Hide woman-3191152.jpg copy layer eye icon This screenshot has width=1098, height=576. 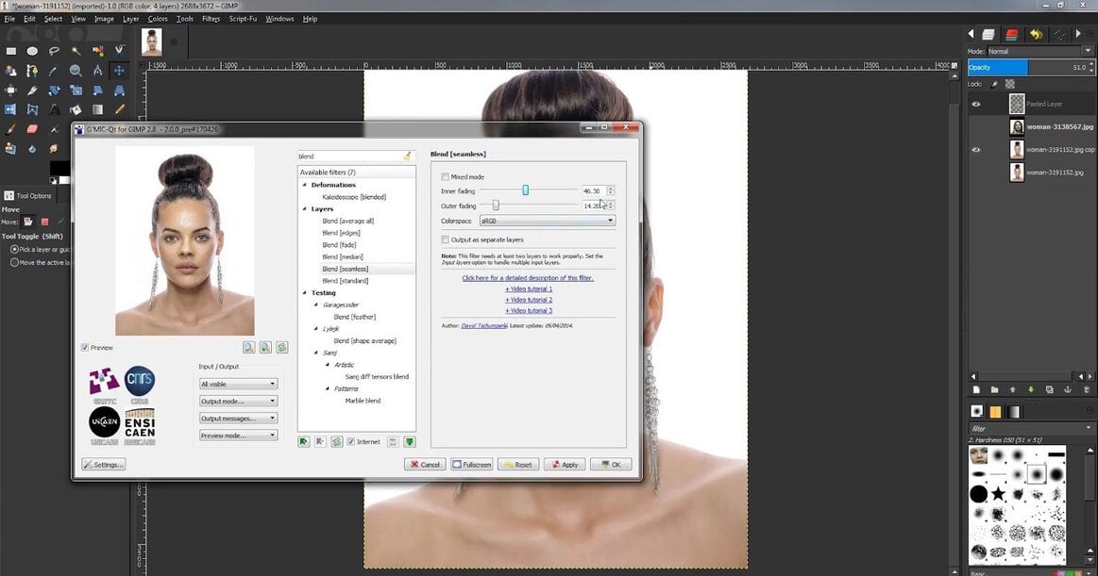pyautogui.click(x=976, y=150)
